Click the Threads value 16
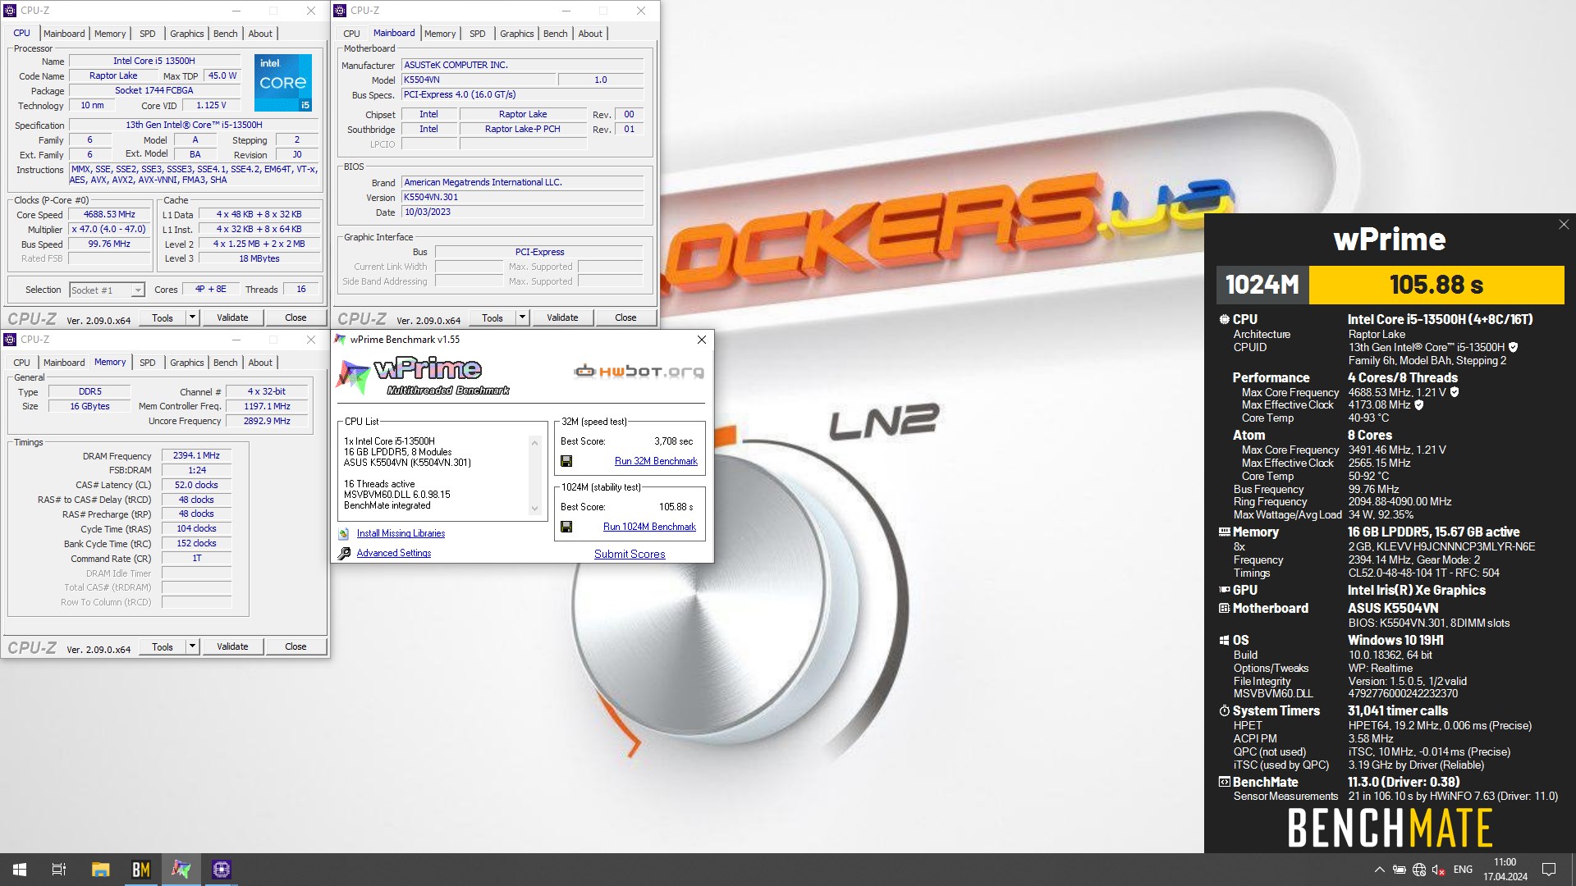This screenshot has width=1576, height=886. [301, 290]
